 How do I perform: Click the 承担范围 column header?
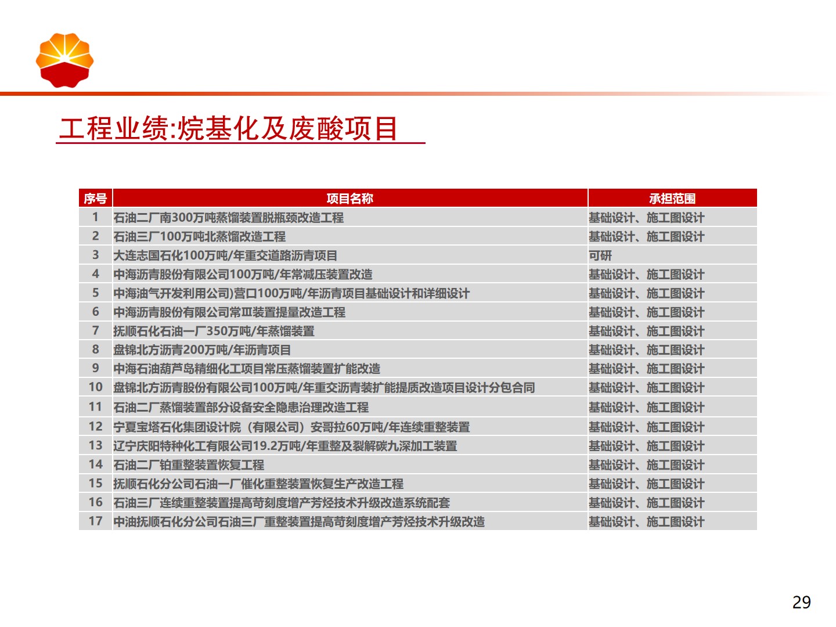point(672,199)
